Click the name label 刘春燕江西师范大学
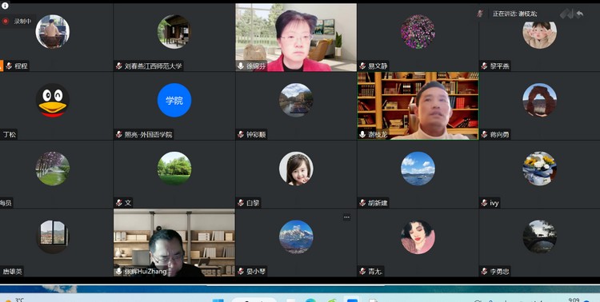This screenshot has height=302, width=600. pyautogui.click(x=153, y=66)
